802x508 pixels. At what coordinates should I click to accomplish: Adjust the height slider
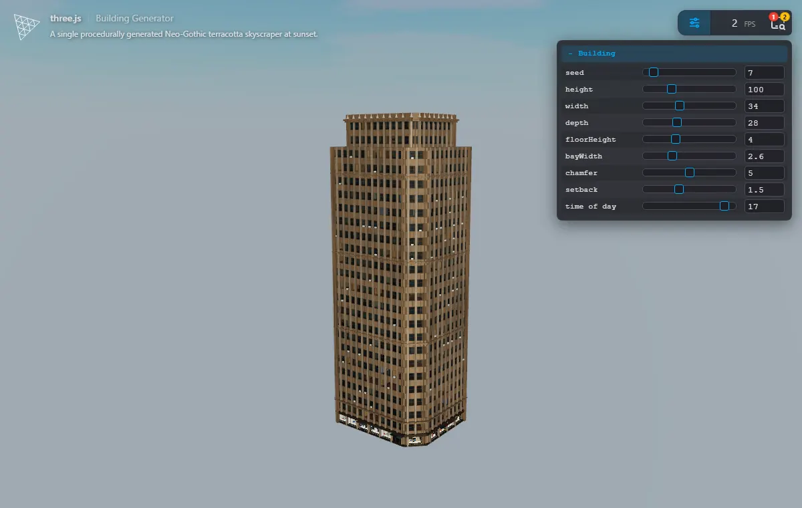tap(689, 89)
